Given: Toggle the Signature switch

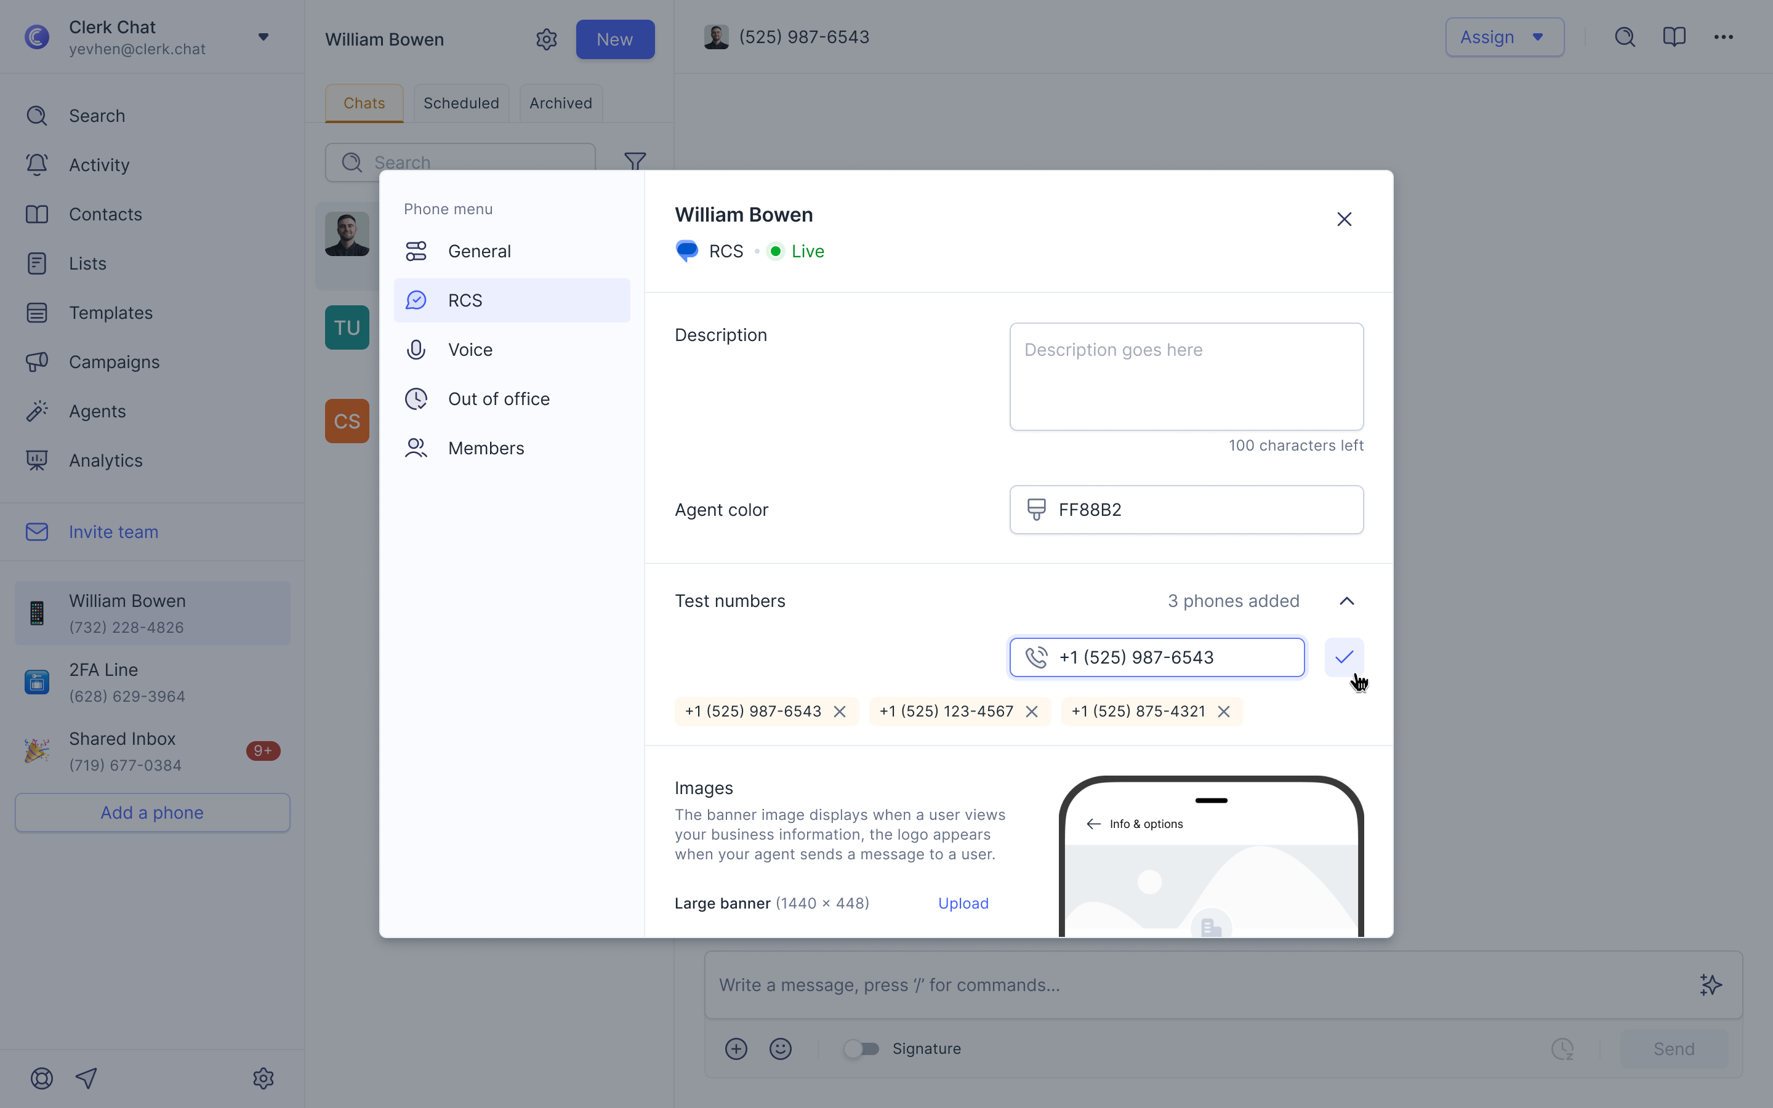Looking at the screenshot, I should 861,1049.
